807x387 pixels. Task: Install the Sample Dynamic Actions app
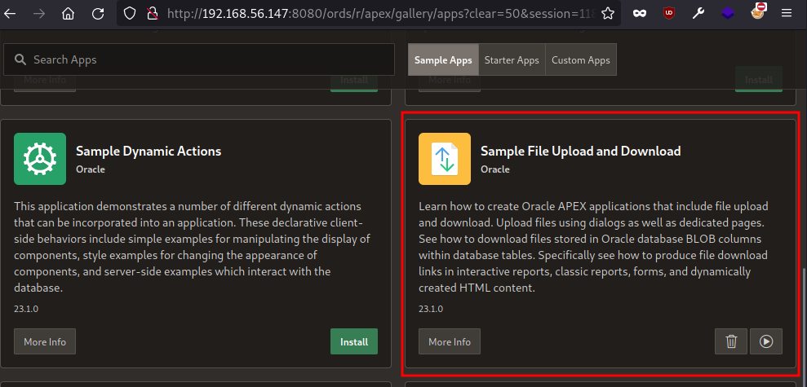coord(354,341)
